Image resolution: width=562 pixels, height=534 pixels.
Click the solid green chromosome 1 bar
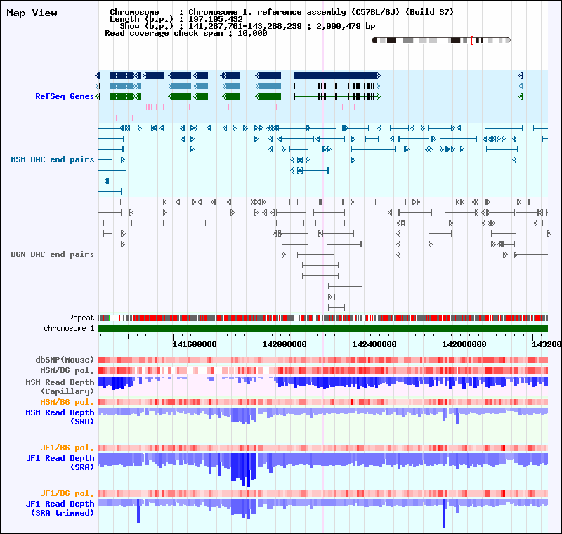(323, 329)
